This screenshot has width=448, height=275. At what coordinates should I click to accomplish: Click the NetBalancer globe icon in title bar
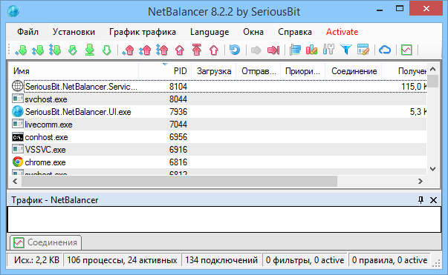13,11
